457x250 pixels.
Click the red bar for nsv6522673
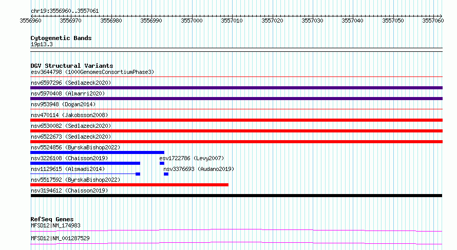click(x=236, y=142)
